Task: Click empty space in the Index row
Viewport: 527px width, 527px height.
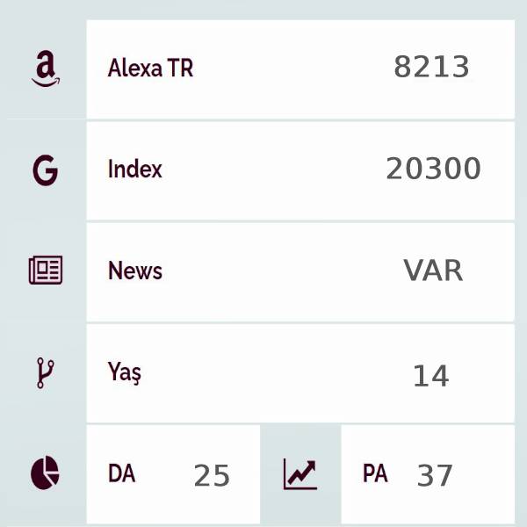Action: pos(274,170)
